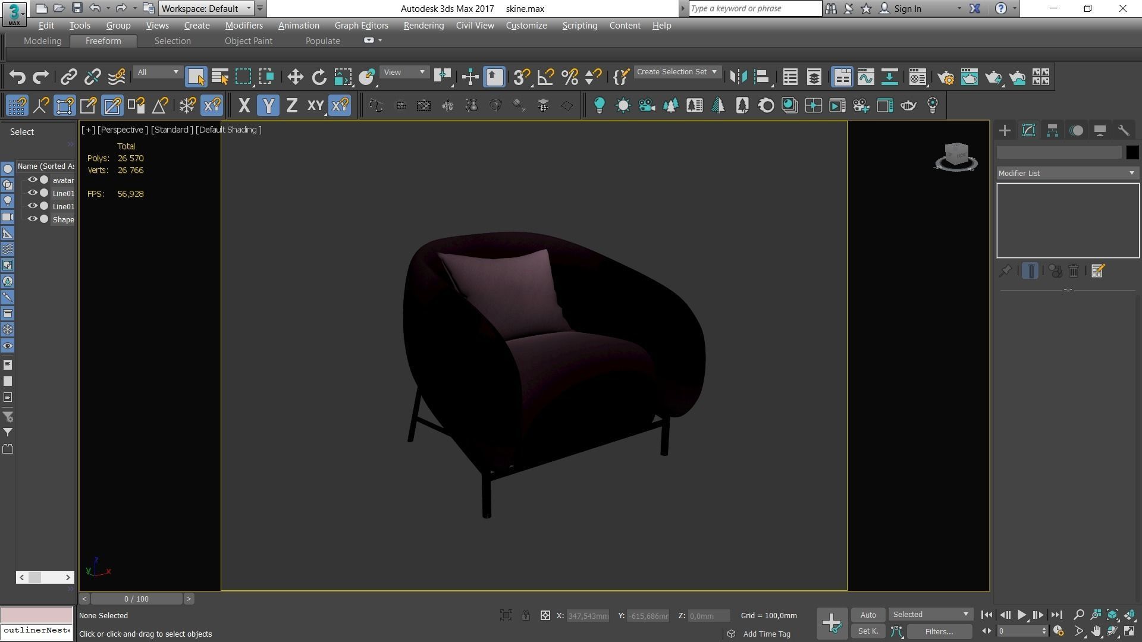This screenshot has width=1142, height=642.
Task: Toggle visibility eye for Shape object
Action: (33, 219)
